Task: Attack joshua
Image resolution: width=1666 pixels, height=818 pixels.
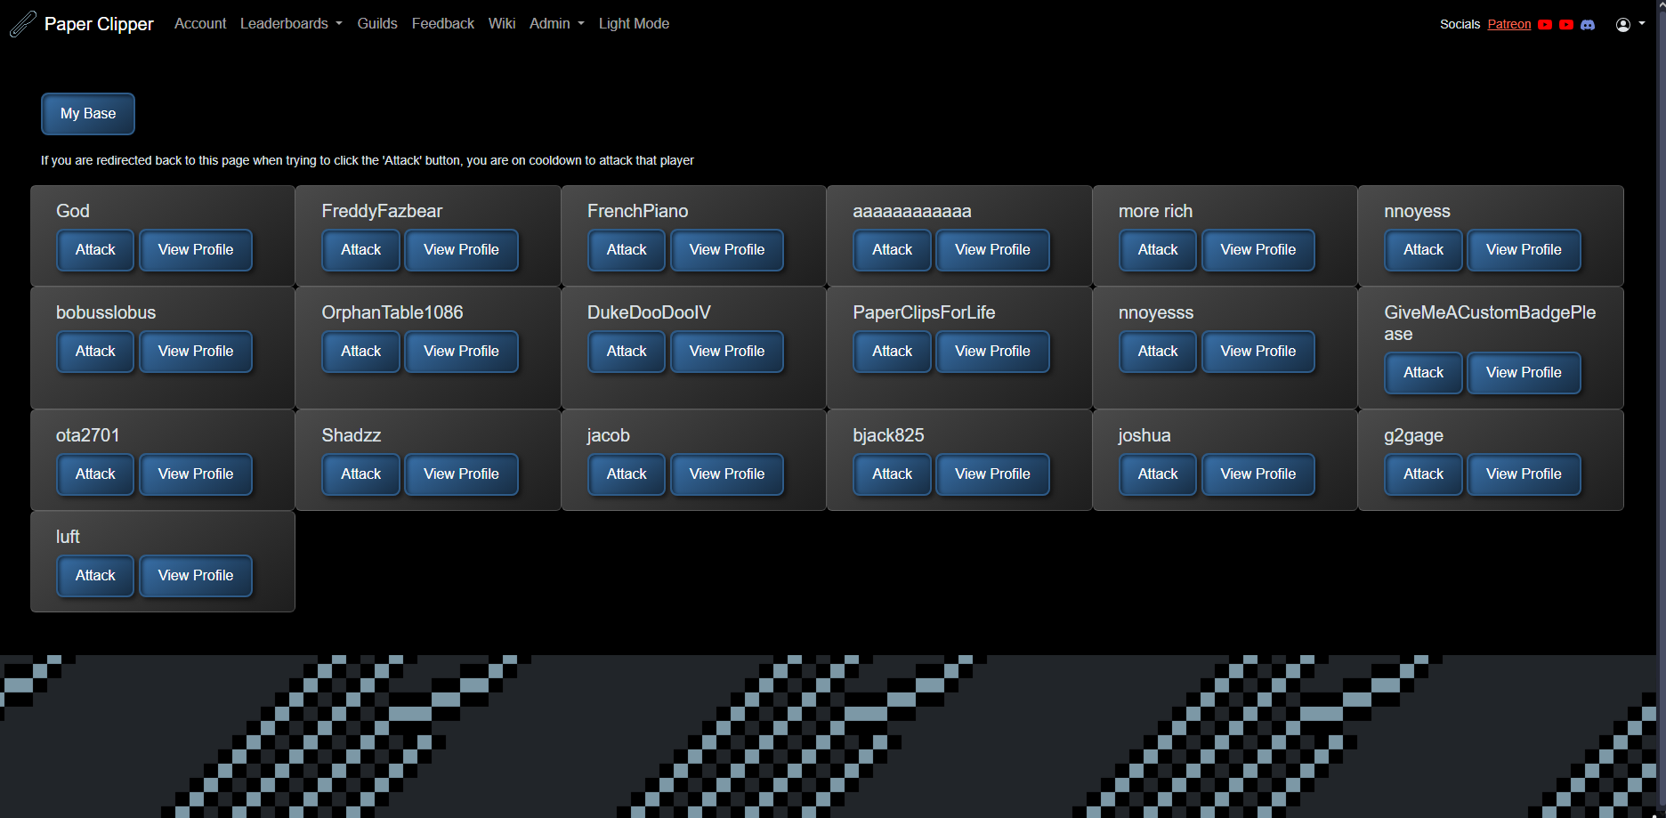Action: tap(1158, 474)
